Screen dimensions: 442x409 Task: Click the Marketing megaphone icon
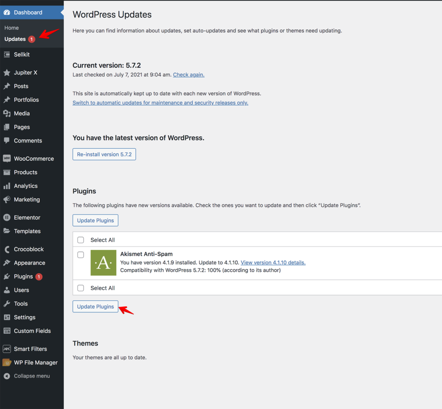pyautogui.click(x=6, y=200)
